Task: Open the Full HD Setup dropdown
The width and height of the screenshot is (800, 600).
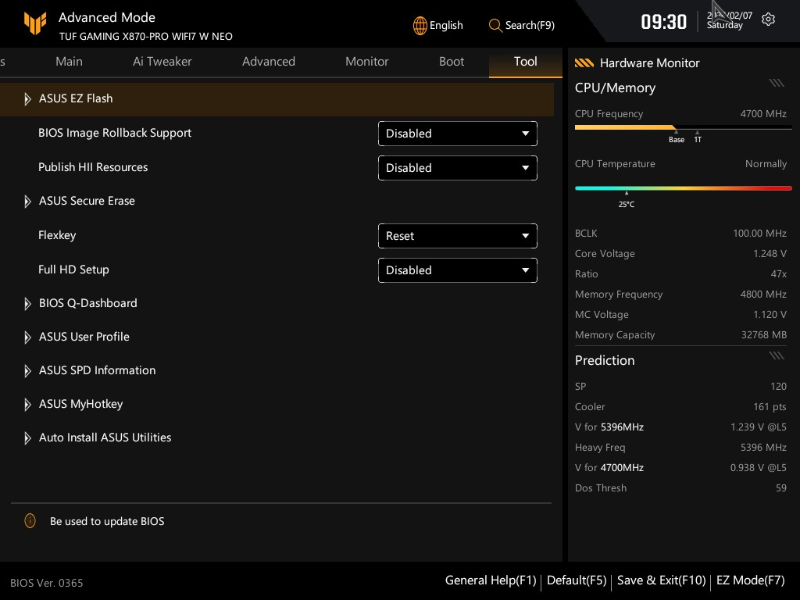Action: coord(457,270)
